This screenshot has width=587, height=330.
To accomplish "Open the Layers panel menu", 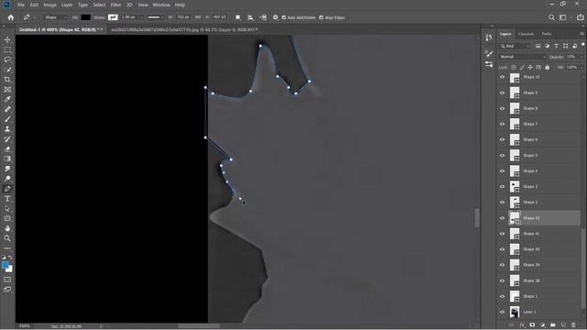I will tap(581, 34).
